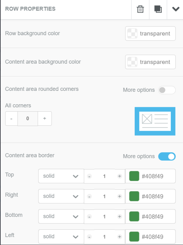Increase Top border width with plus icon

[x=120, y=176]
